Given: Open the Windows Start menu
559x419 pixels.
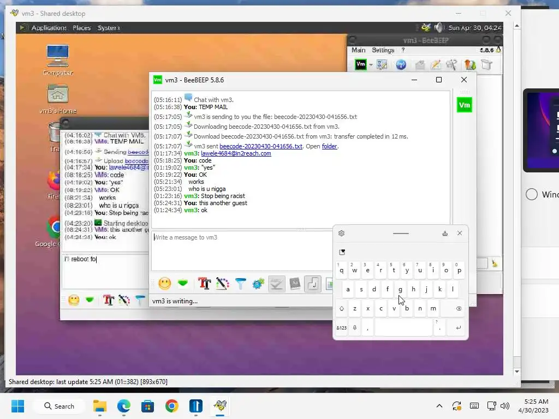Looking at the screenshot, I should point(17,406).
